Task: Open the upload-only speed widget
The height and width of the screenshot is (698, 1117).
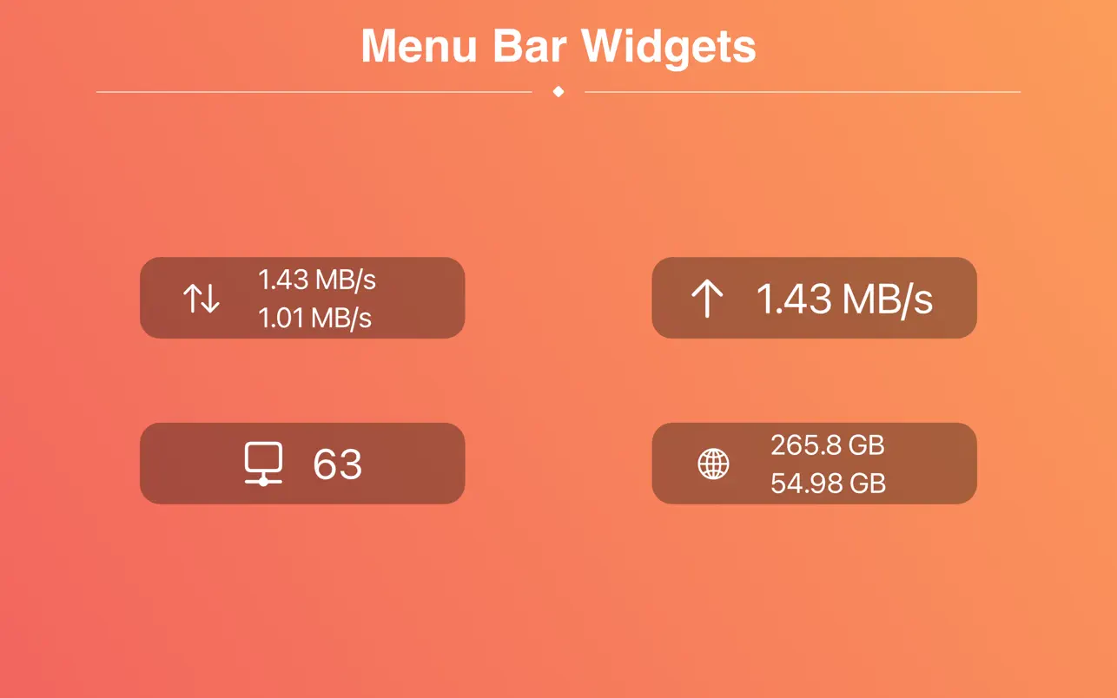Action: coord(814,298)
